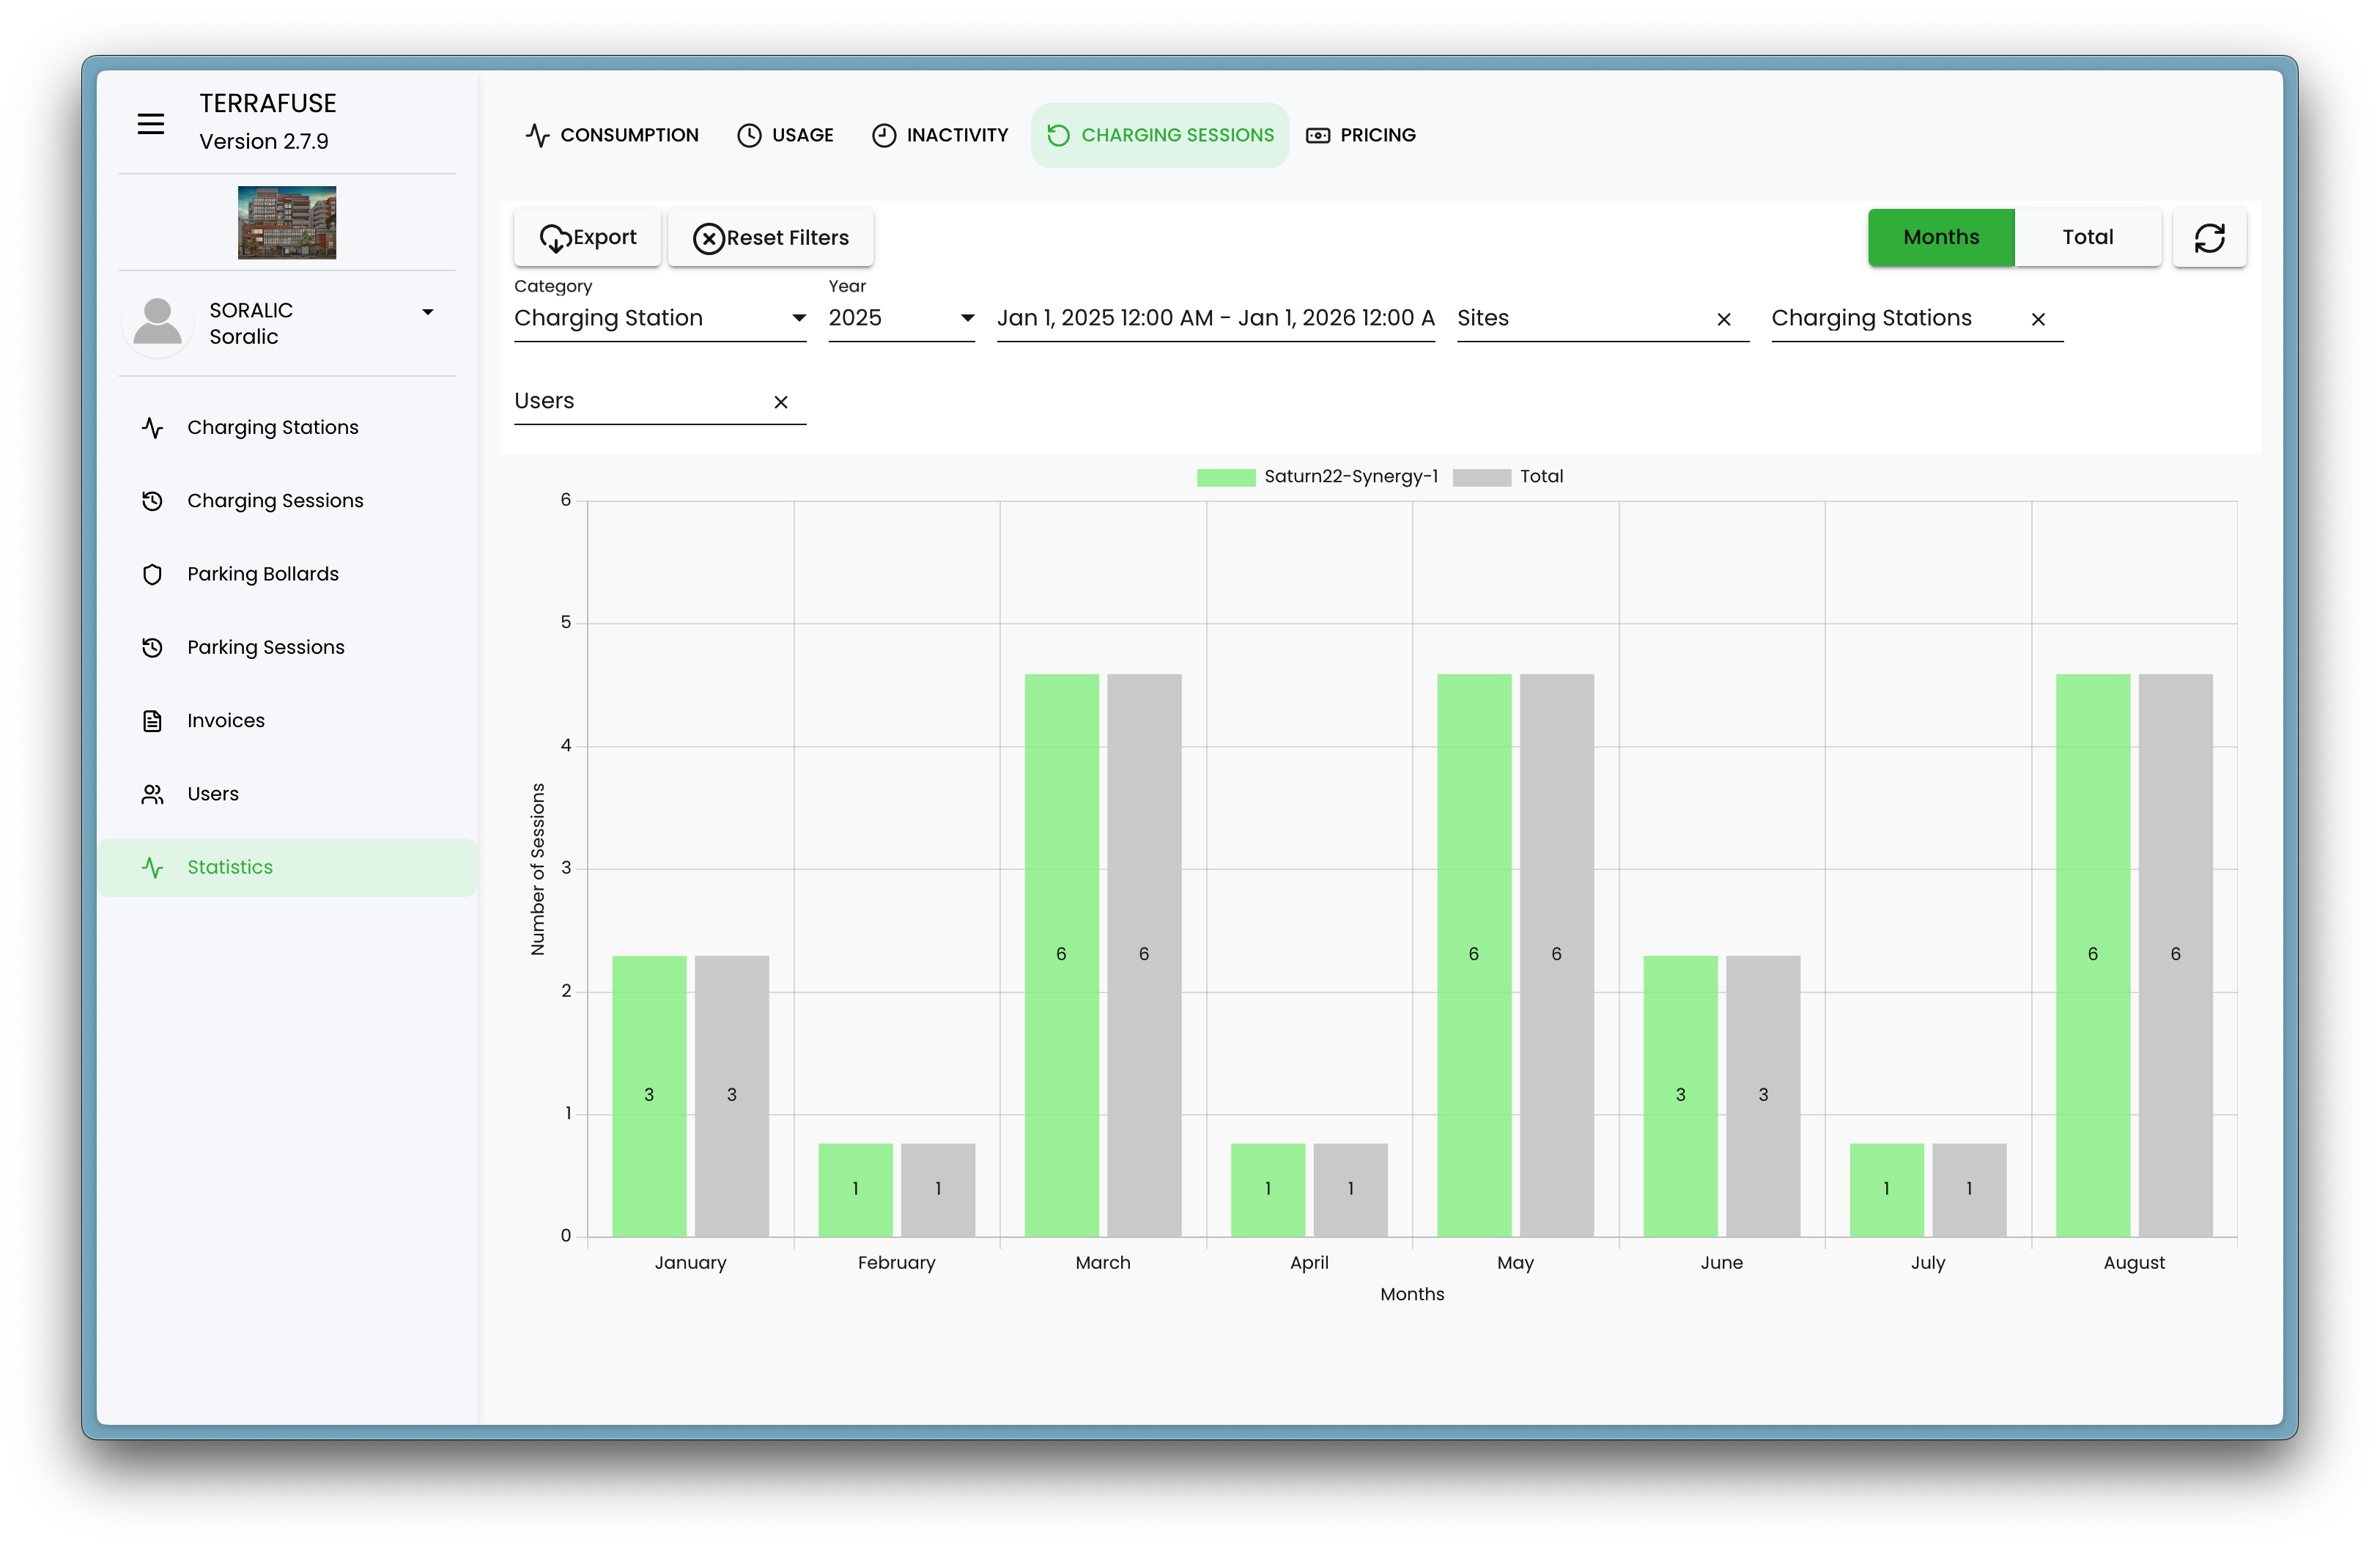This screenshot has width=2380, height=1548.
Task: Click the refresh icon button
Action: click(x=2209, y=238)
